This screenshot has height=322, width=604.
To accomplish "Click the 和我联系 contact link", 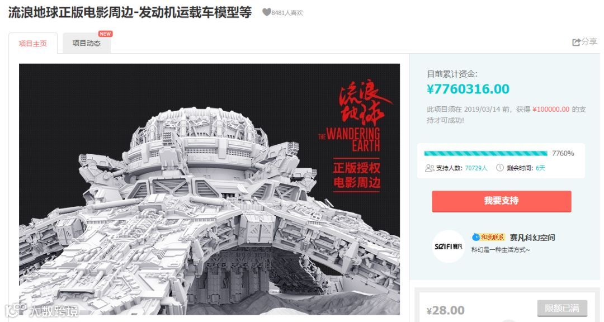I will click(x=492, y=237).
